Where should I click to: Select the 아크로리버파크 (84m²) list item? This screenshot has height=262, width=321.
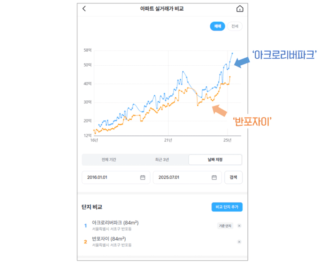pos(115,223)
